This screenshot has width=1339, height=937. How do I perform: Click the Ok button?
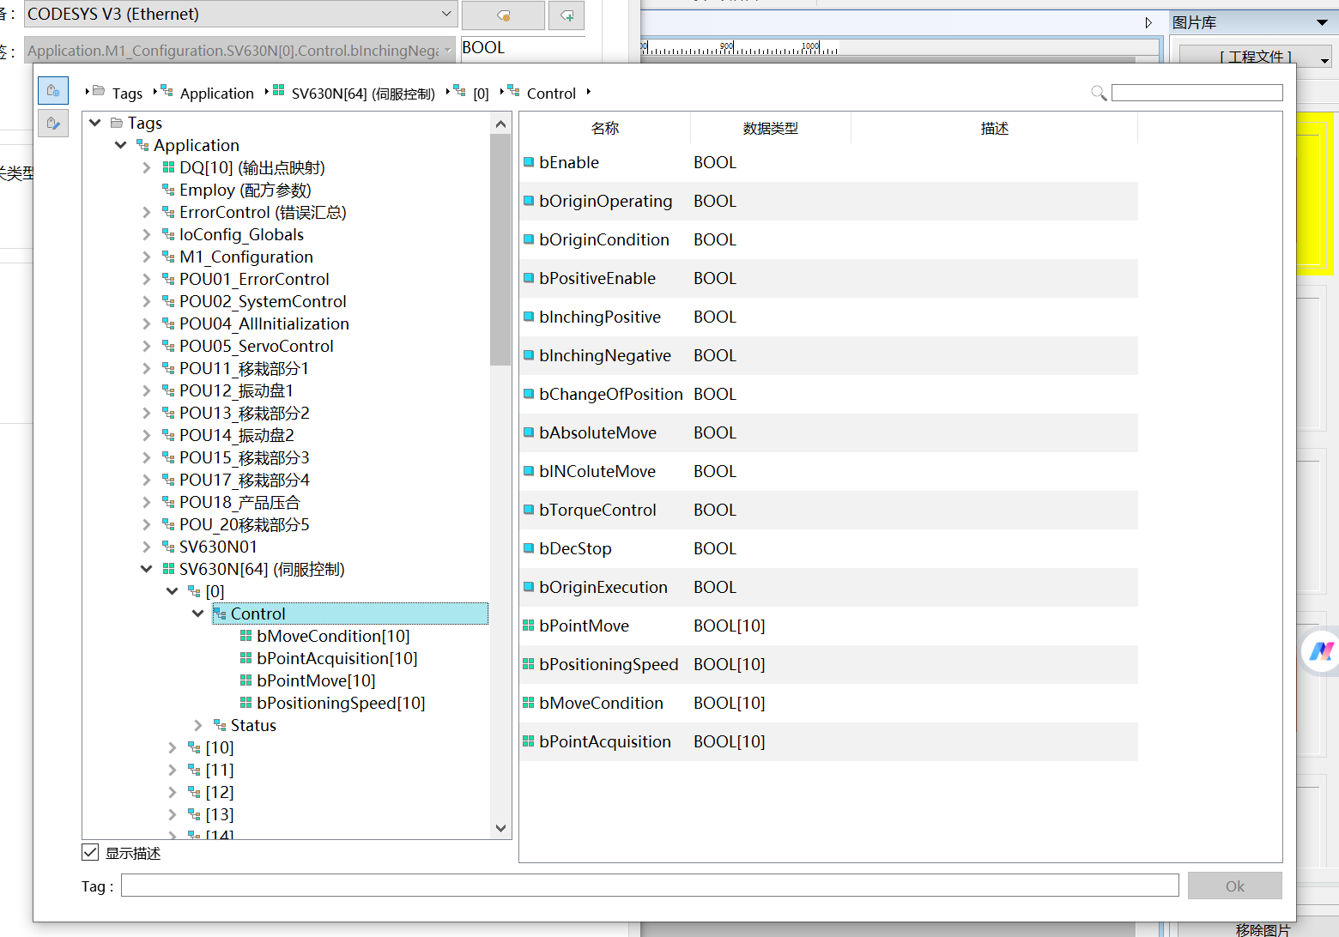pyautogui.click(x=1234, y=886)
